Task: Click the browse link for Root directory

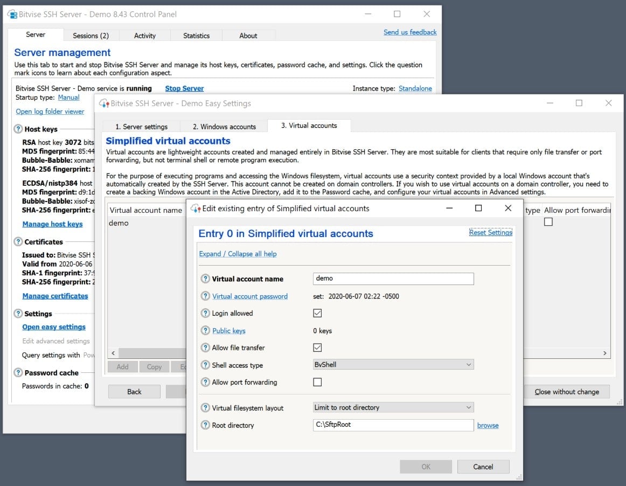Action: pyautogui.click(x=488, y=425)
